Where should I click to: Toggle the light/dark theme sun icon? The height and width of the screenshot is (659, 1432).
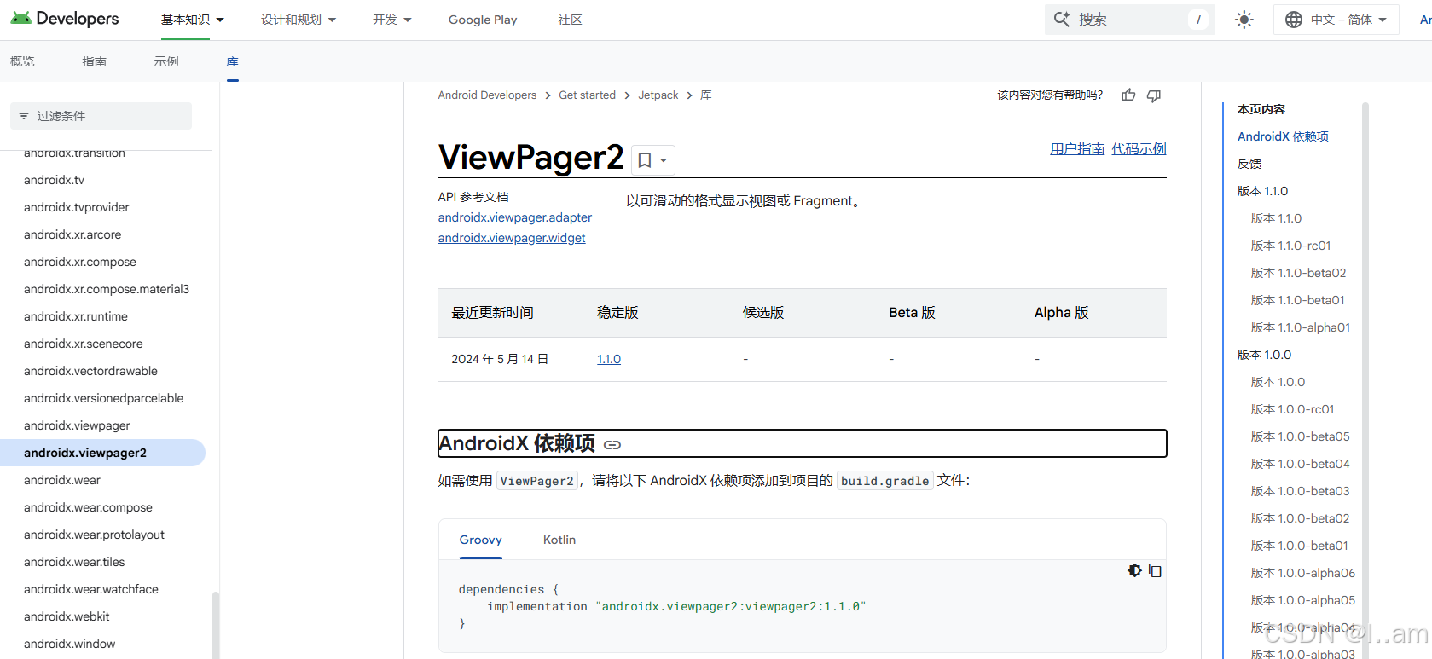click(1244, 20)
